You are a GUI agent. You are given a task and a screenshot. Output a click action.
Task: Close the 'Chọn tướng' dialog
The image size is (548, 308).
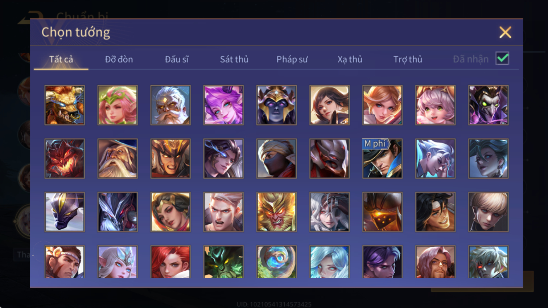(505, 32)
